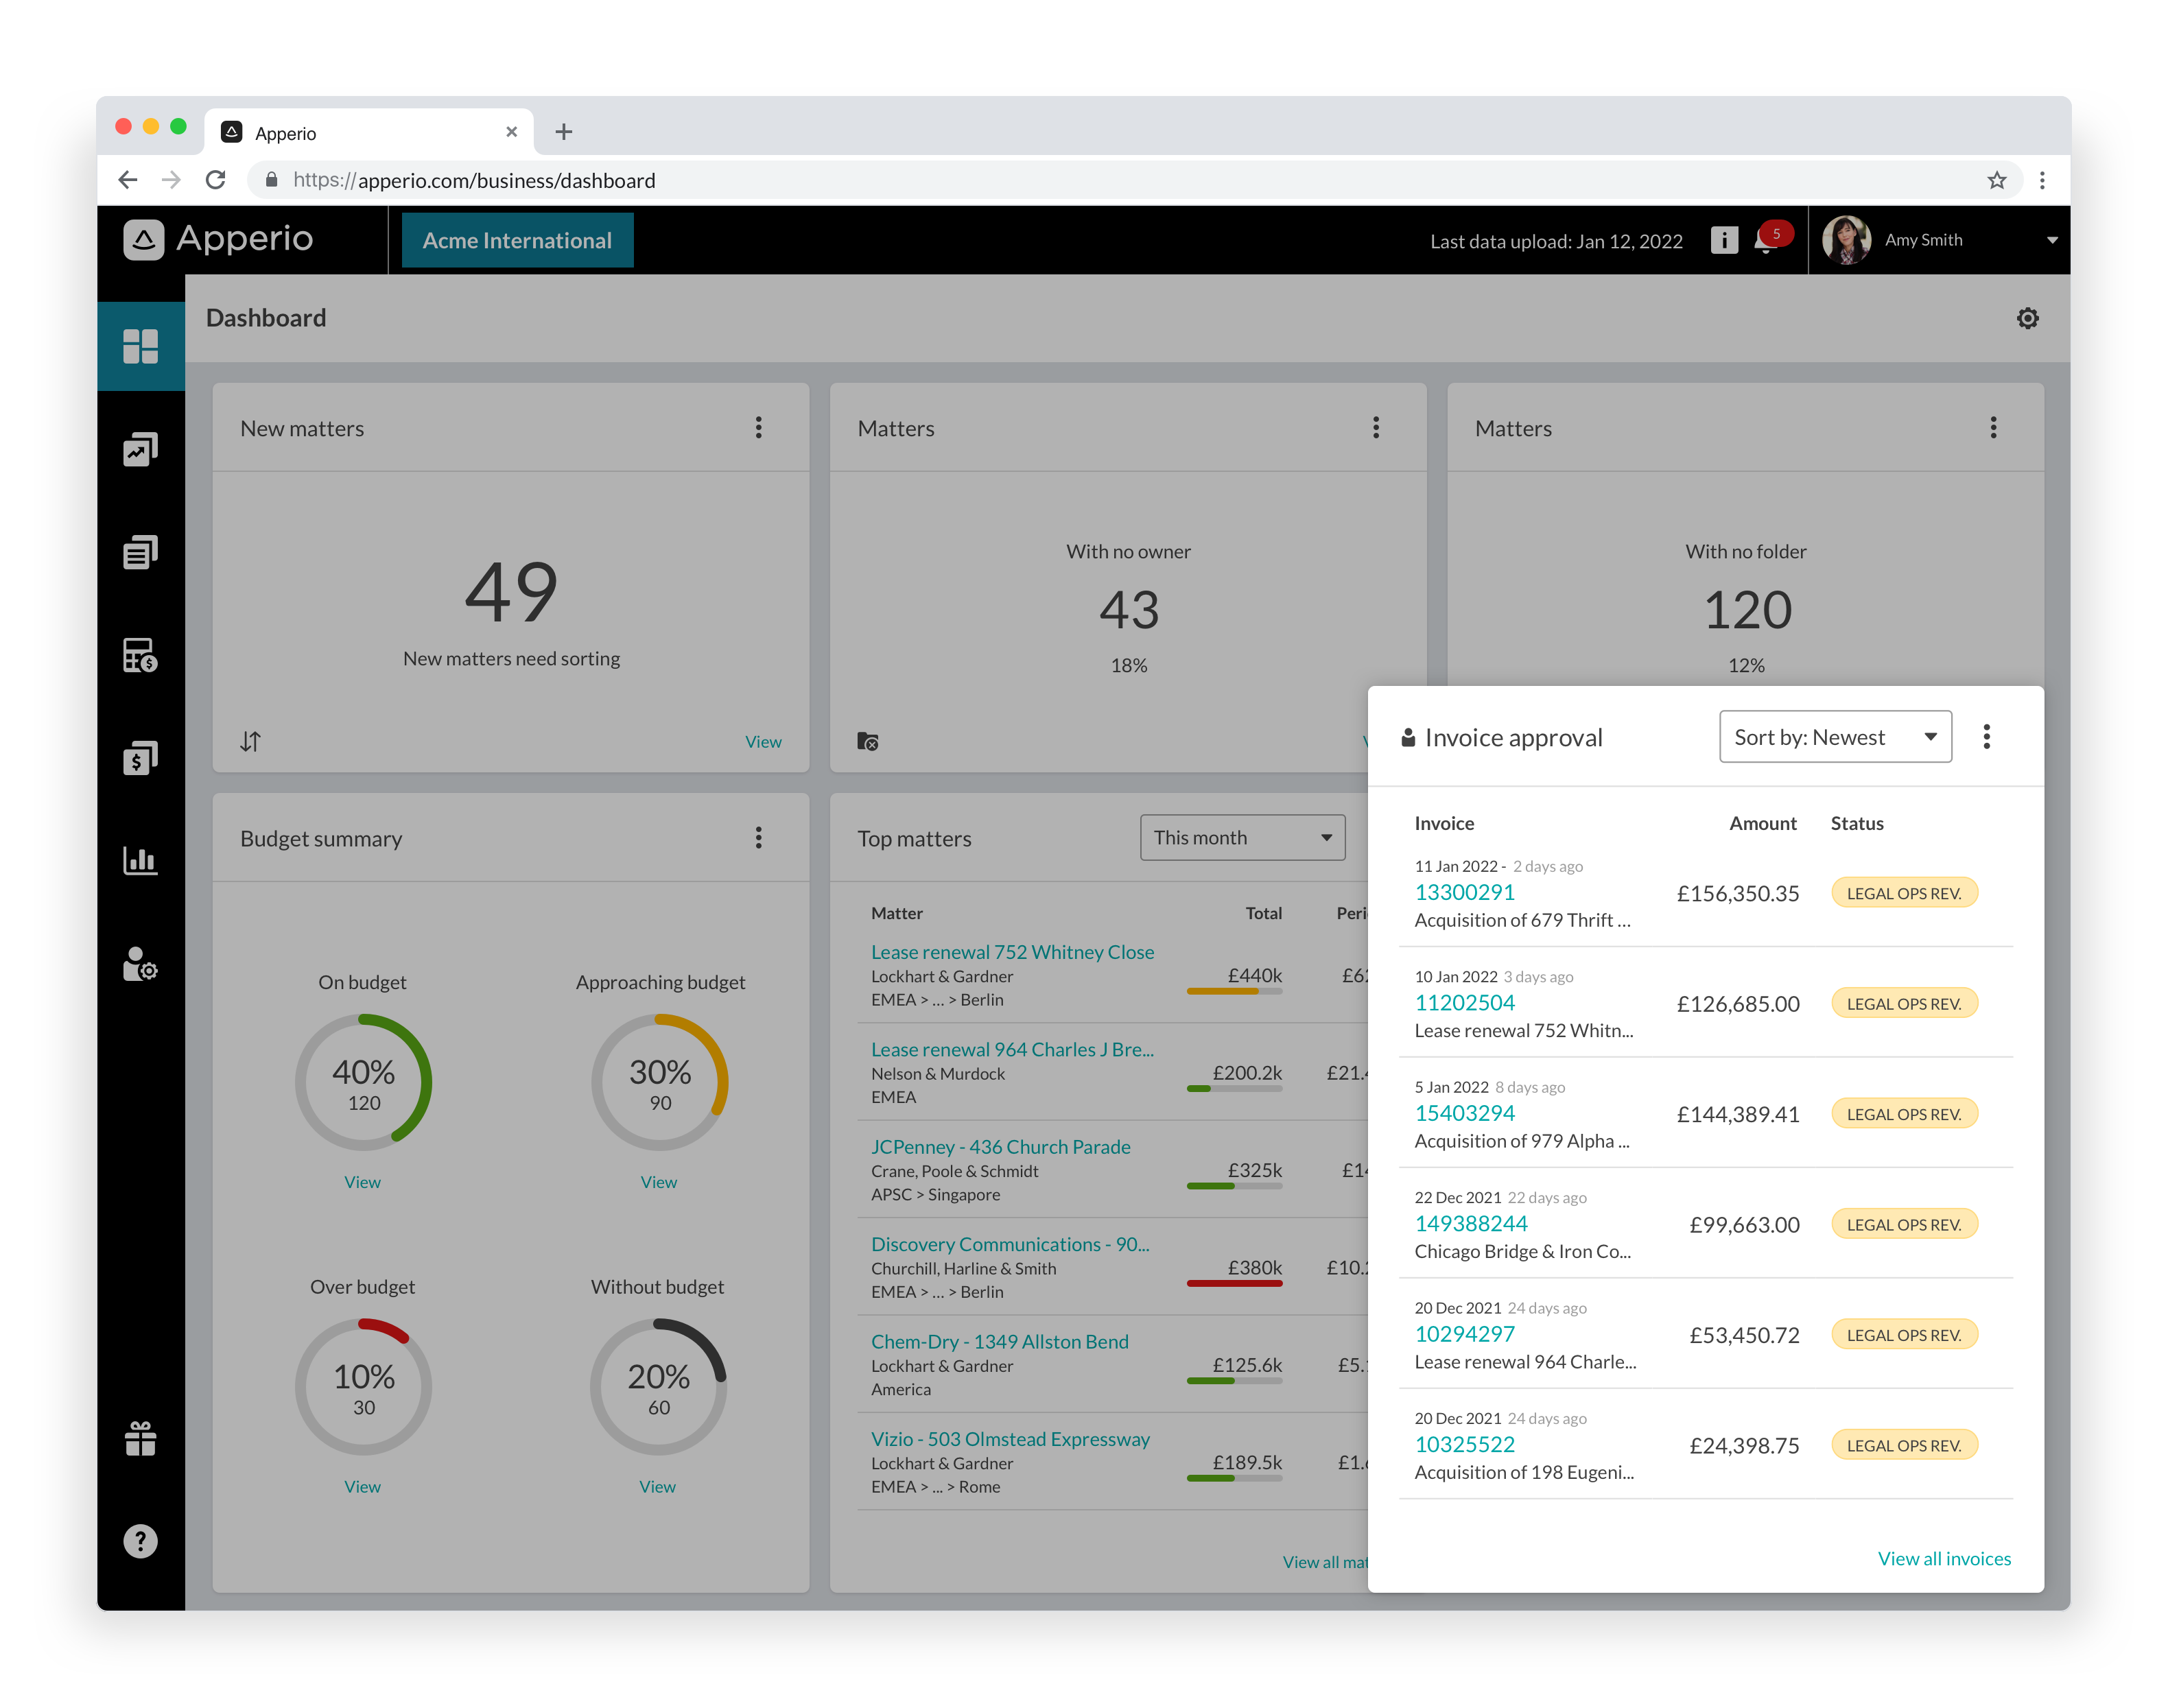
Task: Open Budget summary kebab menu
Action: tap(758, 838)
